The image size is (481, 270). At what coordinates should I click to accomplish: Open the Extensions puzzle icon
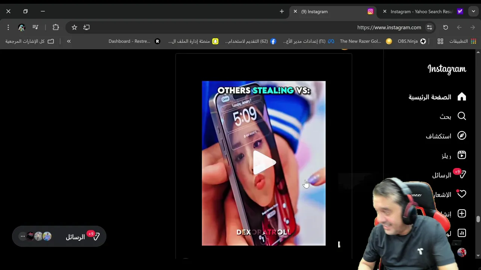pyautogui.click(x=56, y=27)
